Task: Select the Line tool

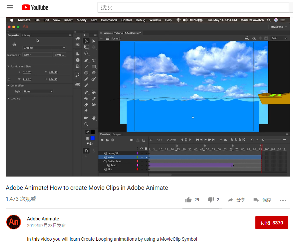Action: [x=86, y=66]
